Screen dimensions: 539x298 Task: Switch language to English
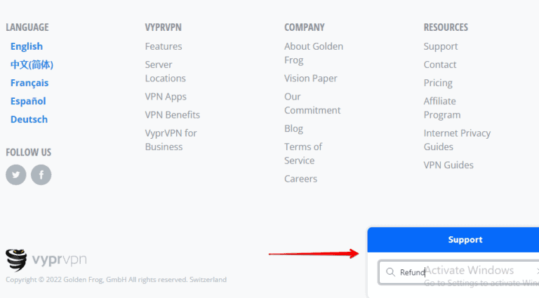[x=27, y=46]
